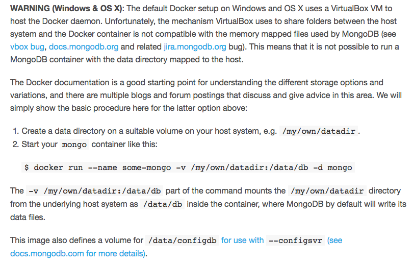413x264 pixels.
Task: Click "from the underlying host system" text
Action: pos(74,204)
